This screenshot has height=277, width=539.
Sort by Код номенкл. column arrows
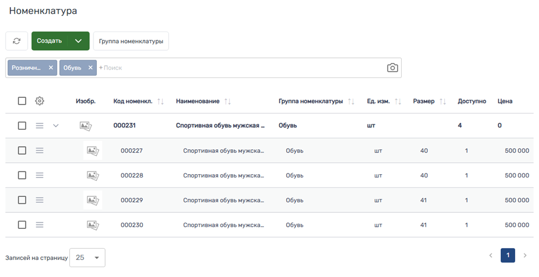click(x=160, y=102)
